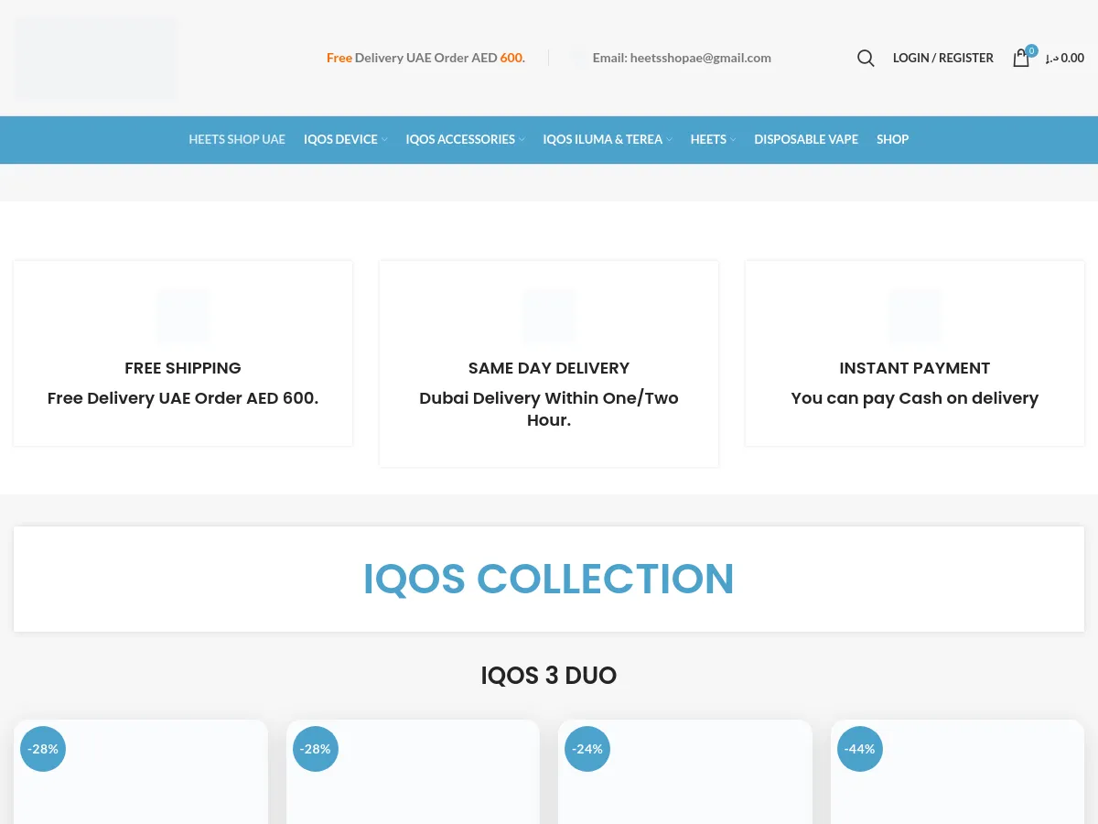The width and height of the screenshot is (1098, 824).
Task: Click the search magnifier icon
Action: [x=866, y=58]
